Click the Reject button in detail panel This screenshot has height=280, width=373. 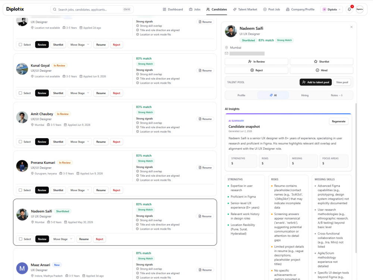[257, 70]
